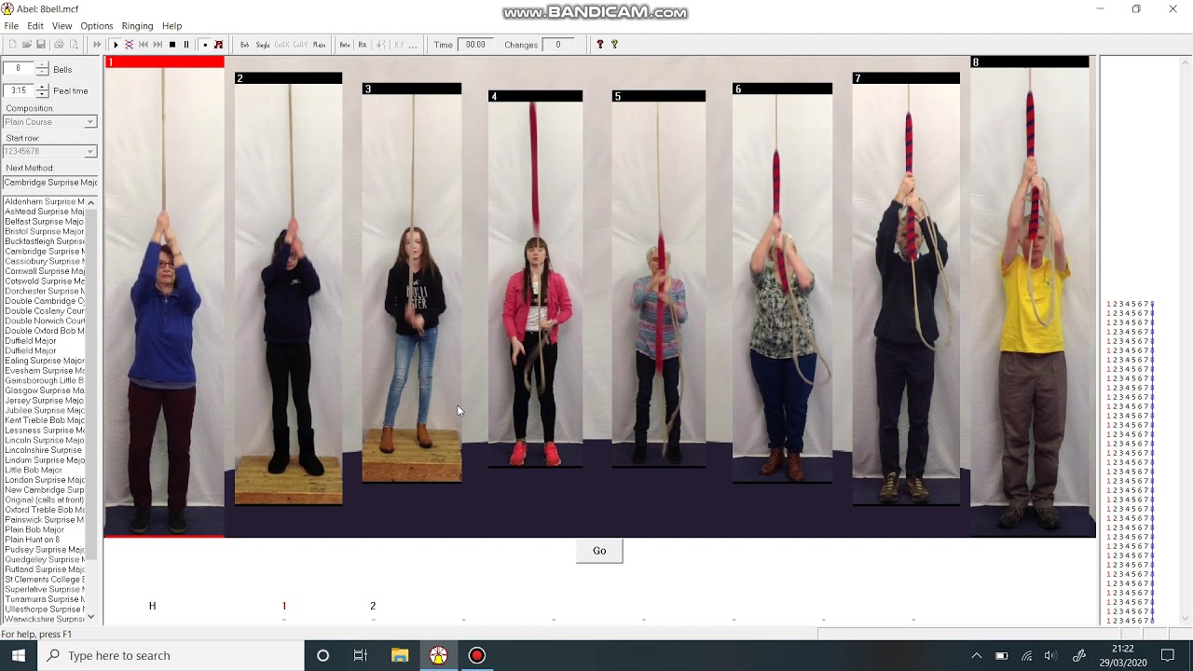The image size is (1193, 671).
Task: Open the Help menu
Action: pos(172,26)
